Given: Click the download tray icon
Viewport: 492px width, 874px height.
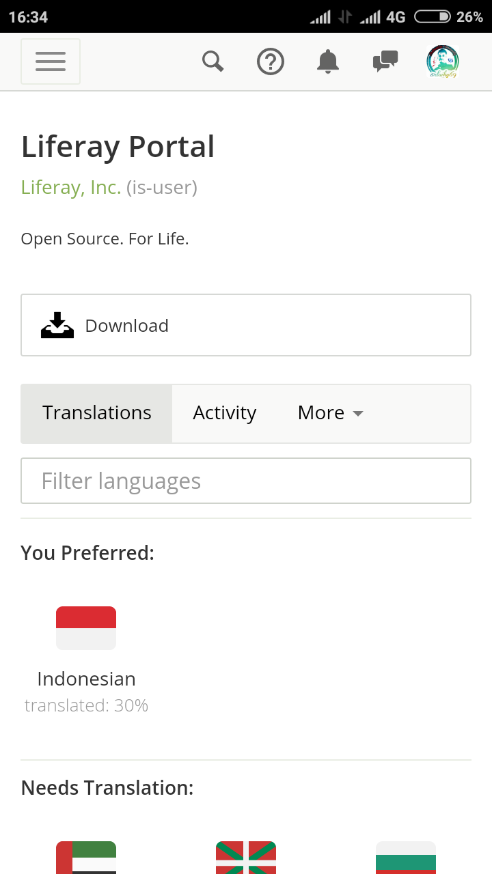Looking at the screenshot, I should tap(57, 325).
